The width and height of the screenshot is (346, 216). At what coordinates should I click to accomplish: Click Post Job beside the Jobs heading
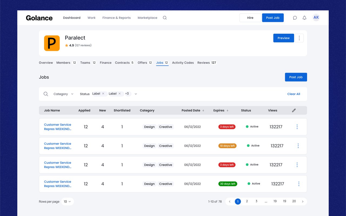[x=296, y=77]
